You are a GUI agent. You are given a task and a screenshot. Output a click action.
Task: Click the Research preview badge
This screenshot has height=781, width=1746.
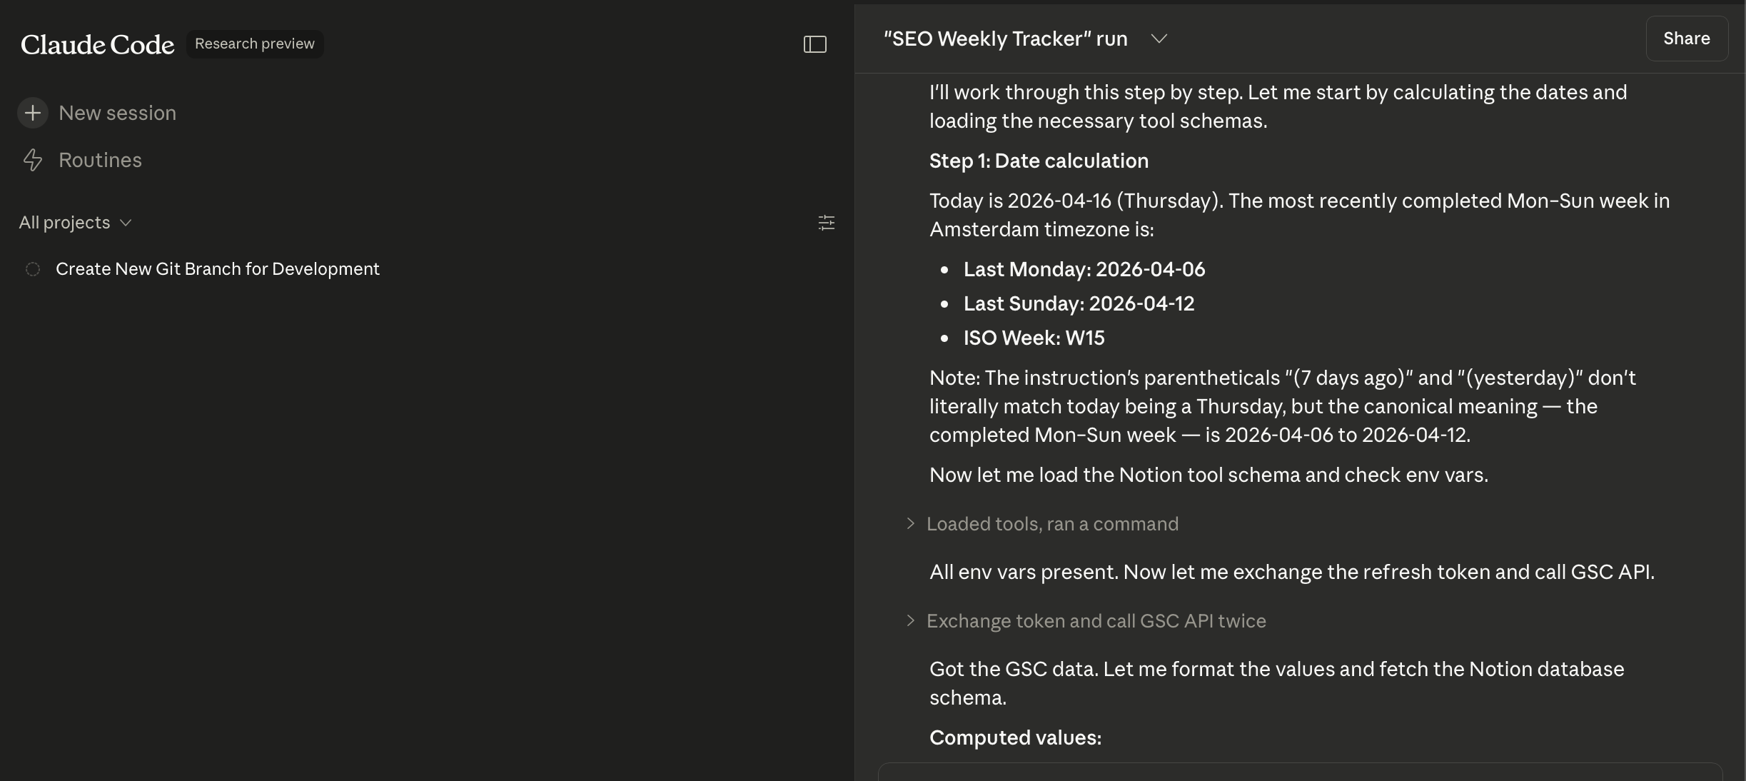click(255, 44)
